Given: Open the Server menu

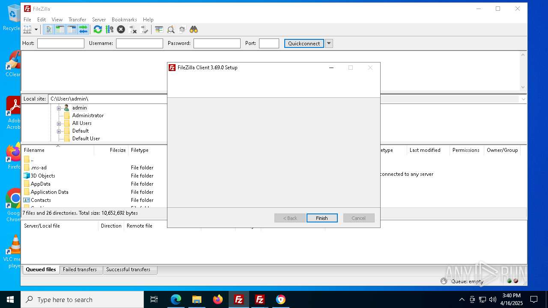Looking at the screenshot, I should pos(99,20).
